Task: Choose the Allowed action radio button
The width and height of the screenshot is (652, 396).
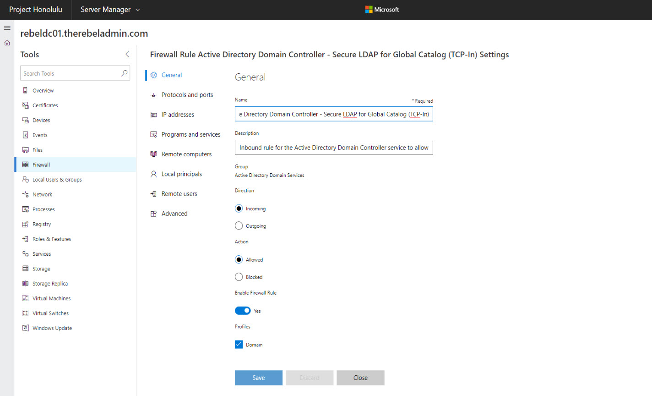Action: pyautogui.click(x=239, y=259)
